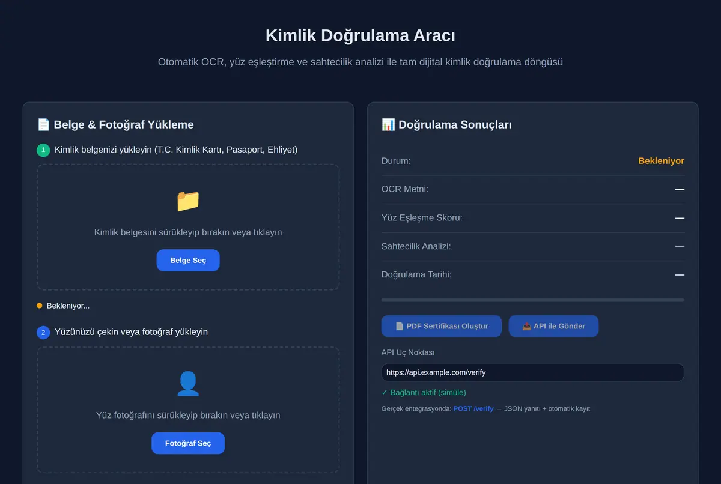Click the blue step 2 badge
The image size is (721, 484).
(43, 332)
